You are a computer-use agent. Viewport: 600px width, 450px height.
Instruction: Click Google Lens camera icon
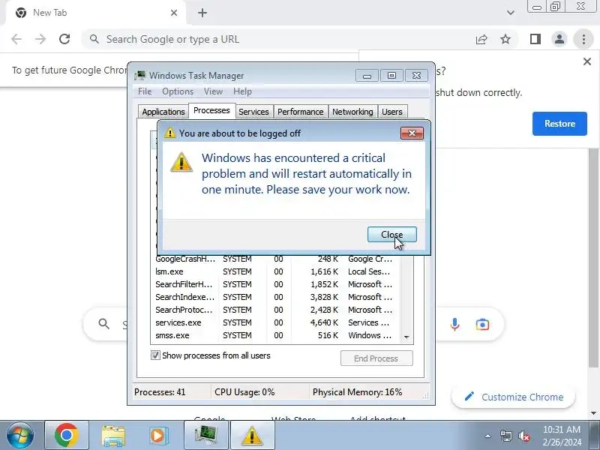[x=482, y=325]
